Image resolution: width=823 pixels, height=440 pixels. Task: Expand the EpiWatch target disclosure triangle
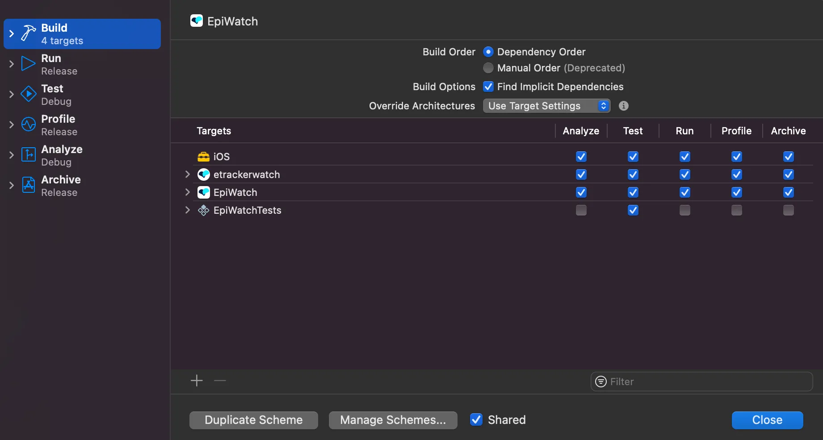[x=187, y=192]
